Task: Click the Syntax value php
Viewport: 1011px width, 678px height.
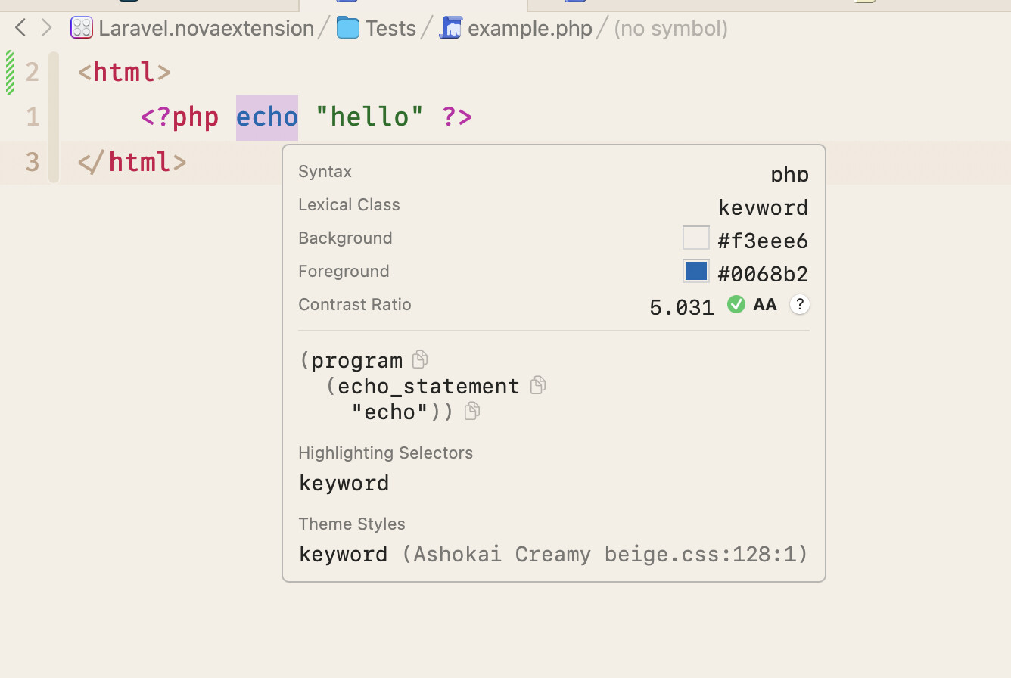Action: [x=790, y=174]
